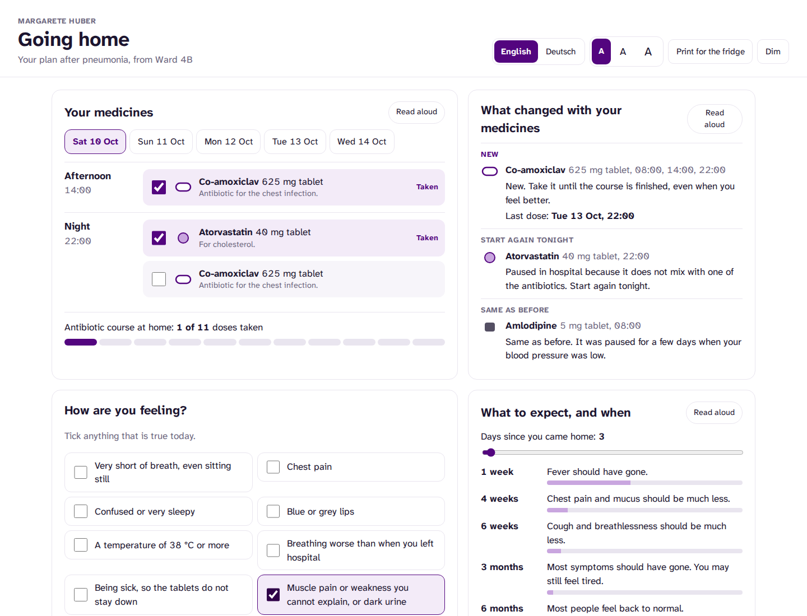The height and width of the screenshot is (616, 807).
Task: Click the Atorvastatin round pill icon at Night
Action: pos(183,238)
